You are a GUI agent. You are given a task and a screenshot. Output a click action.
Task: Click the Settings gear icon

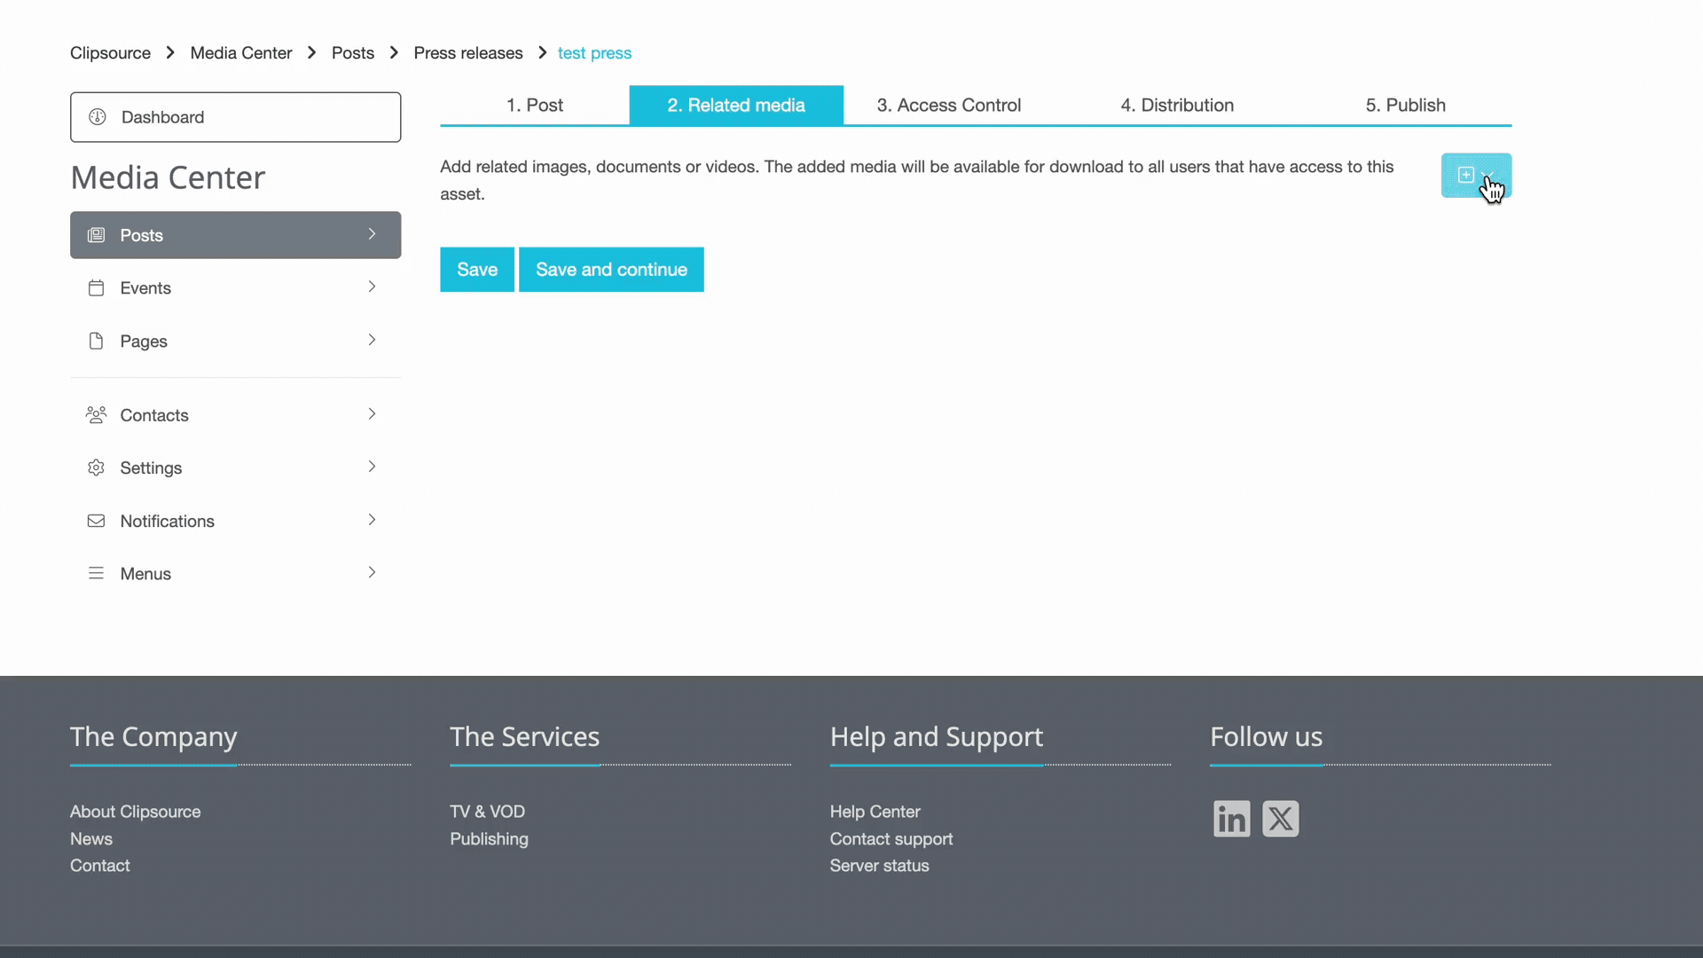click(96, 467)
